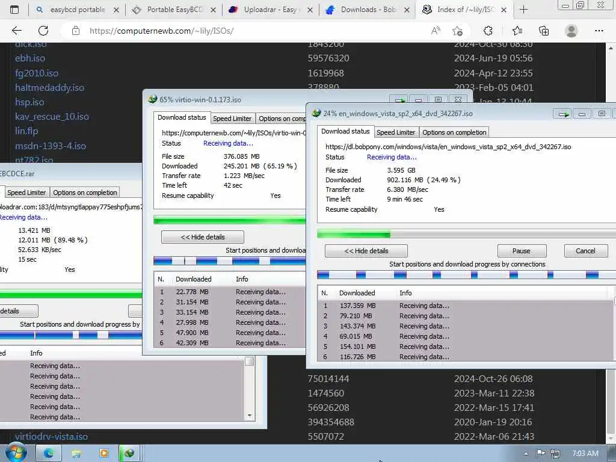Image resolution: width=616 pixels, height=462 pixels.
Task: Open Action Center flag icon
Action: pos(541,454)
